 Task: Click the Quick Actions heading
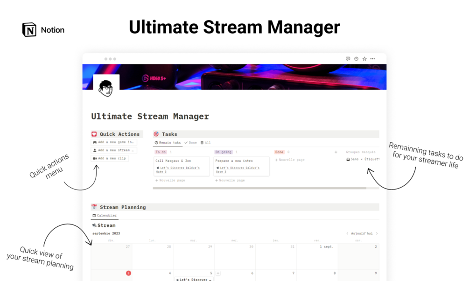119,134
